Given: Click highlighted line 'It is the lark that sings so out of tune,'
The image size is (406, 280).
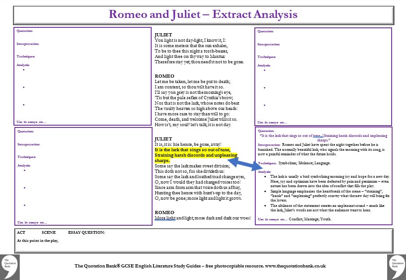Looking at the screenshot, I should [192, 150].
